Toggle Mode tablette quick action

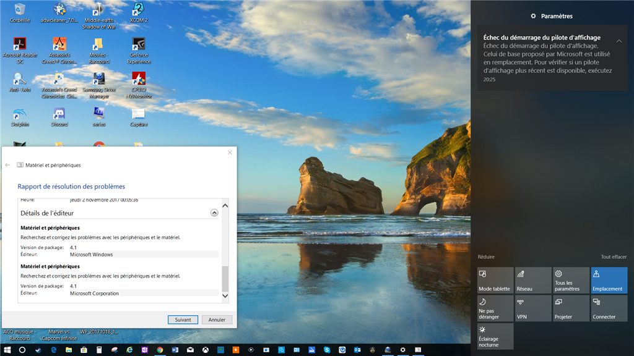[495, 280]
